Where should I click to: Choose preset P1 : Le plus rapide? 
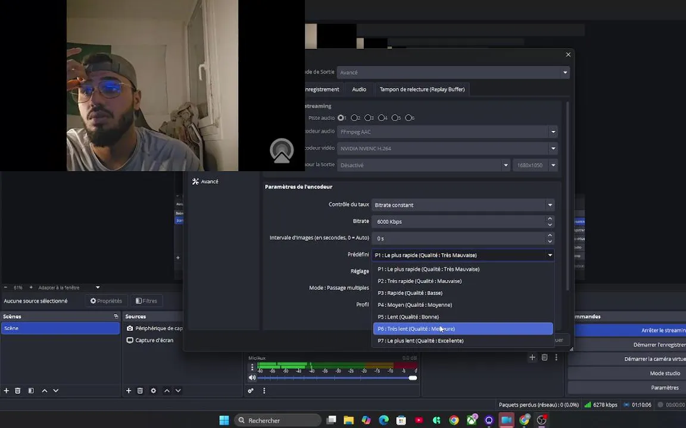(463, 269)
